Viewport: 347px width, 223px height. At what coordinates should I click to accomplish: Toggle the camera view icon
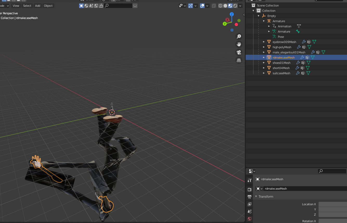click(239, 52)
